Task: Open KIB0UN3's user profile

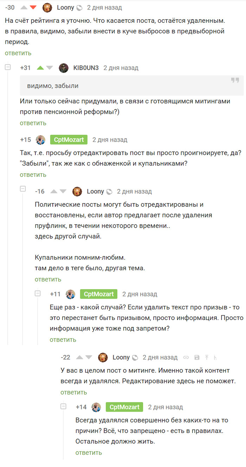Action: [86, 68]
